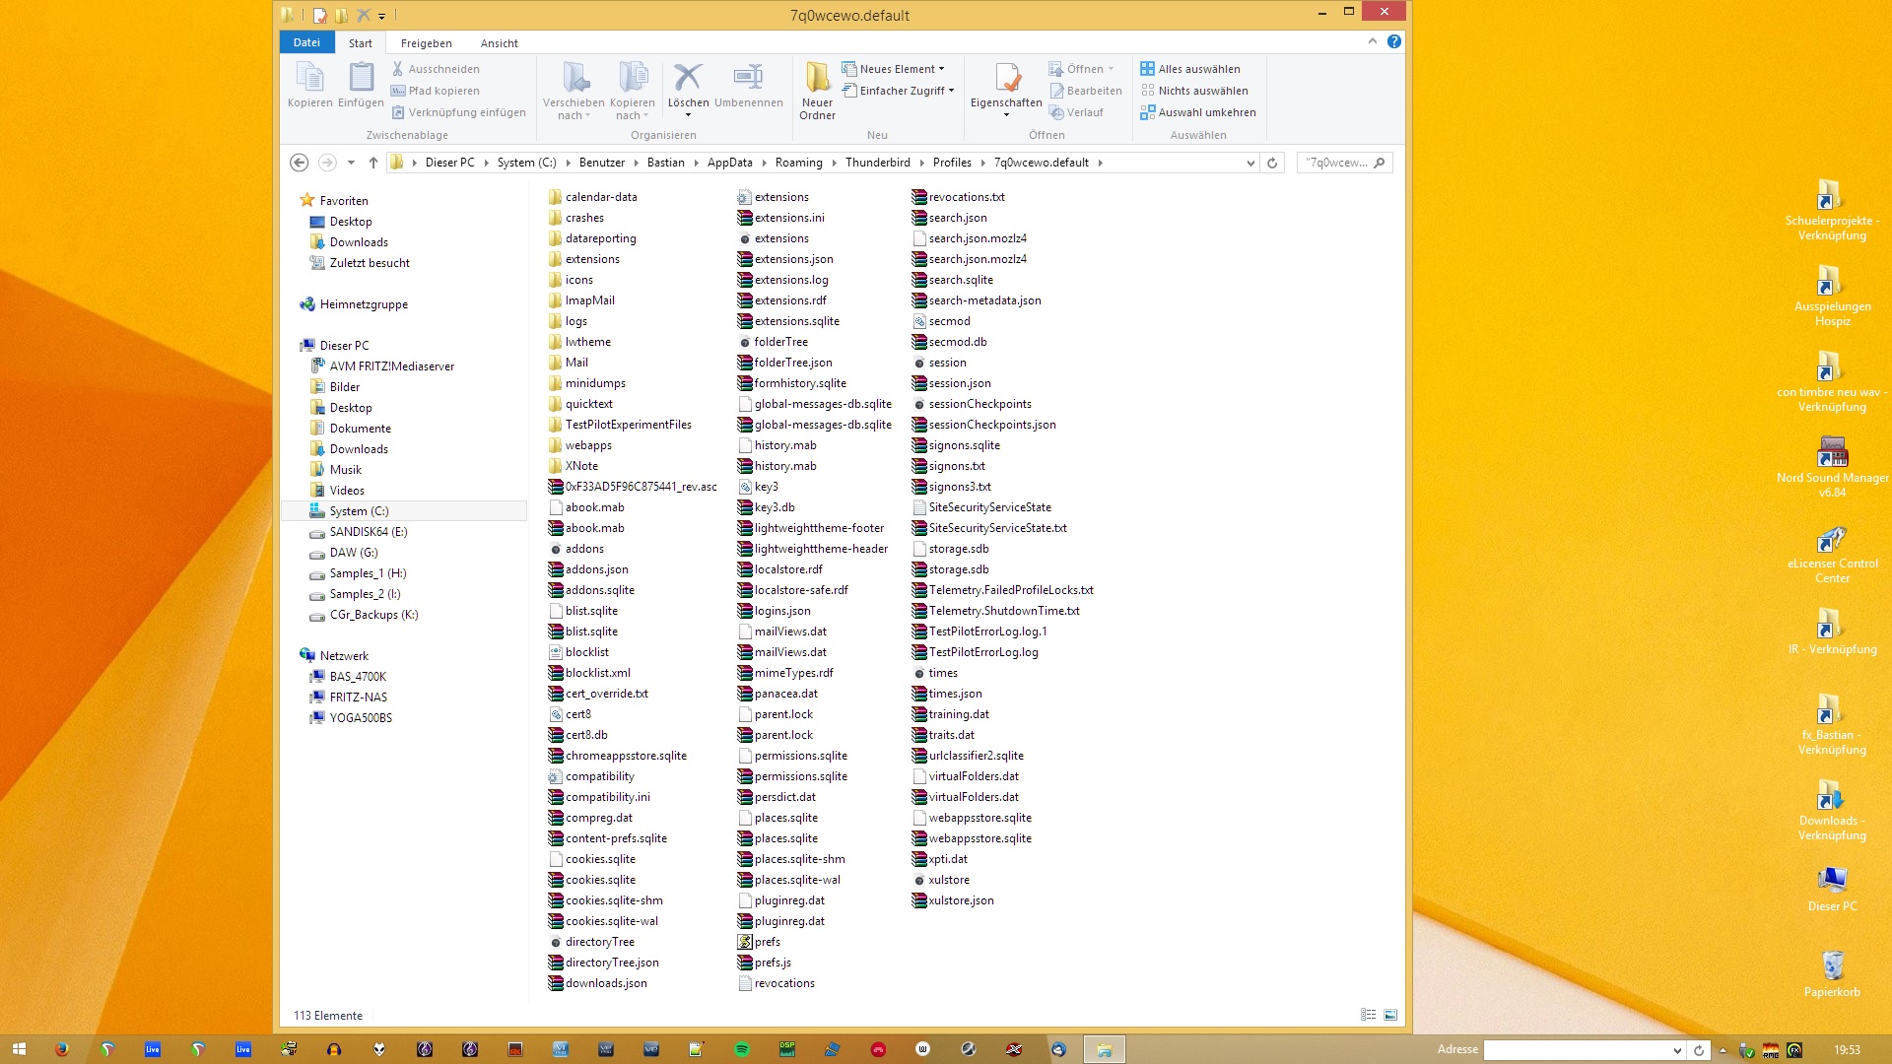
Task: Click the Löschen delete icon
Action: pos(688,78)
